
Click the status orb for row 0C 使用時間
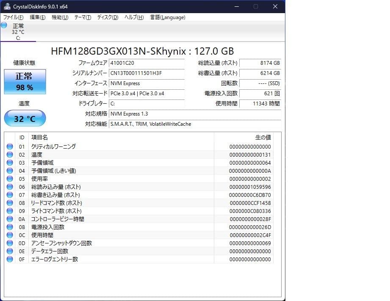coord(10,235)
